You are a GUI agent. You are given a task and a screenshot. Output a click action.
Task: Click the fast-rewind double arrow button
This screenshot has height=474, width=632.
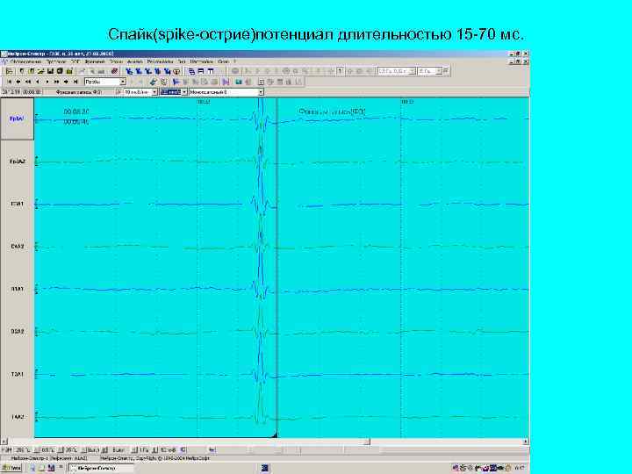point(28,82)
